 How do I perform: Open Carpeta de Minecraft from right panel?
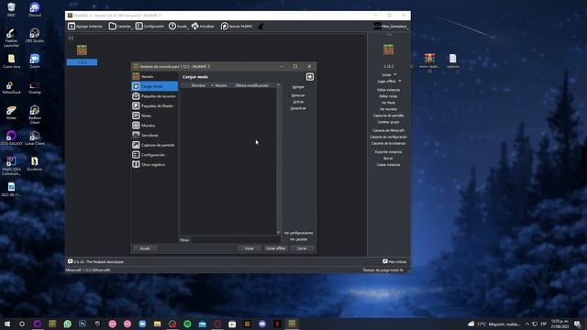[388, 130]
